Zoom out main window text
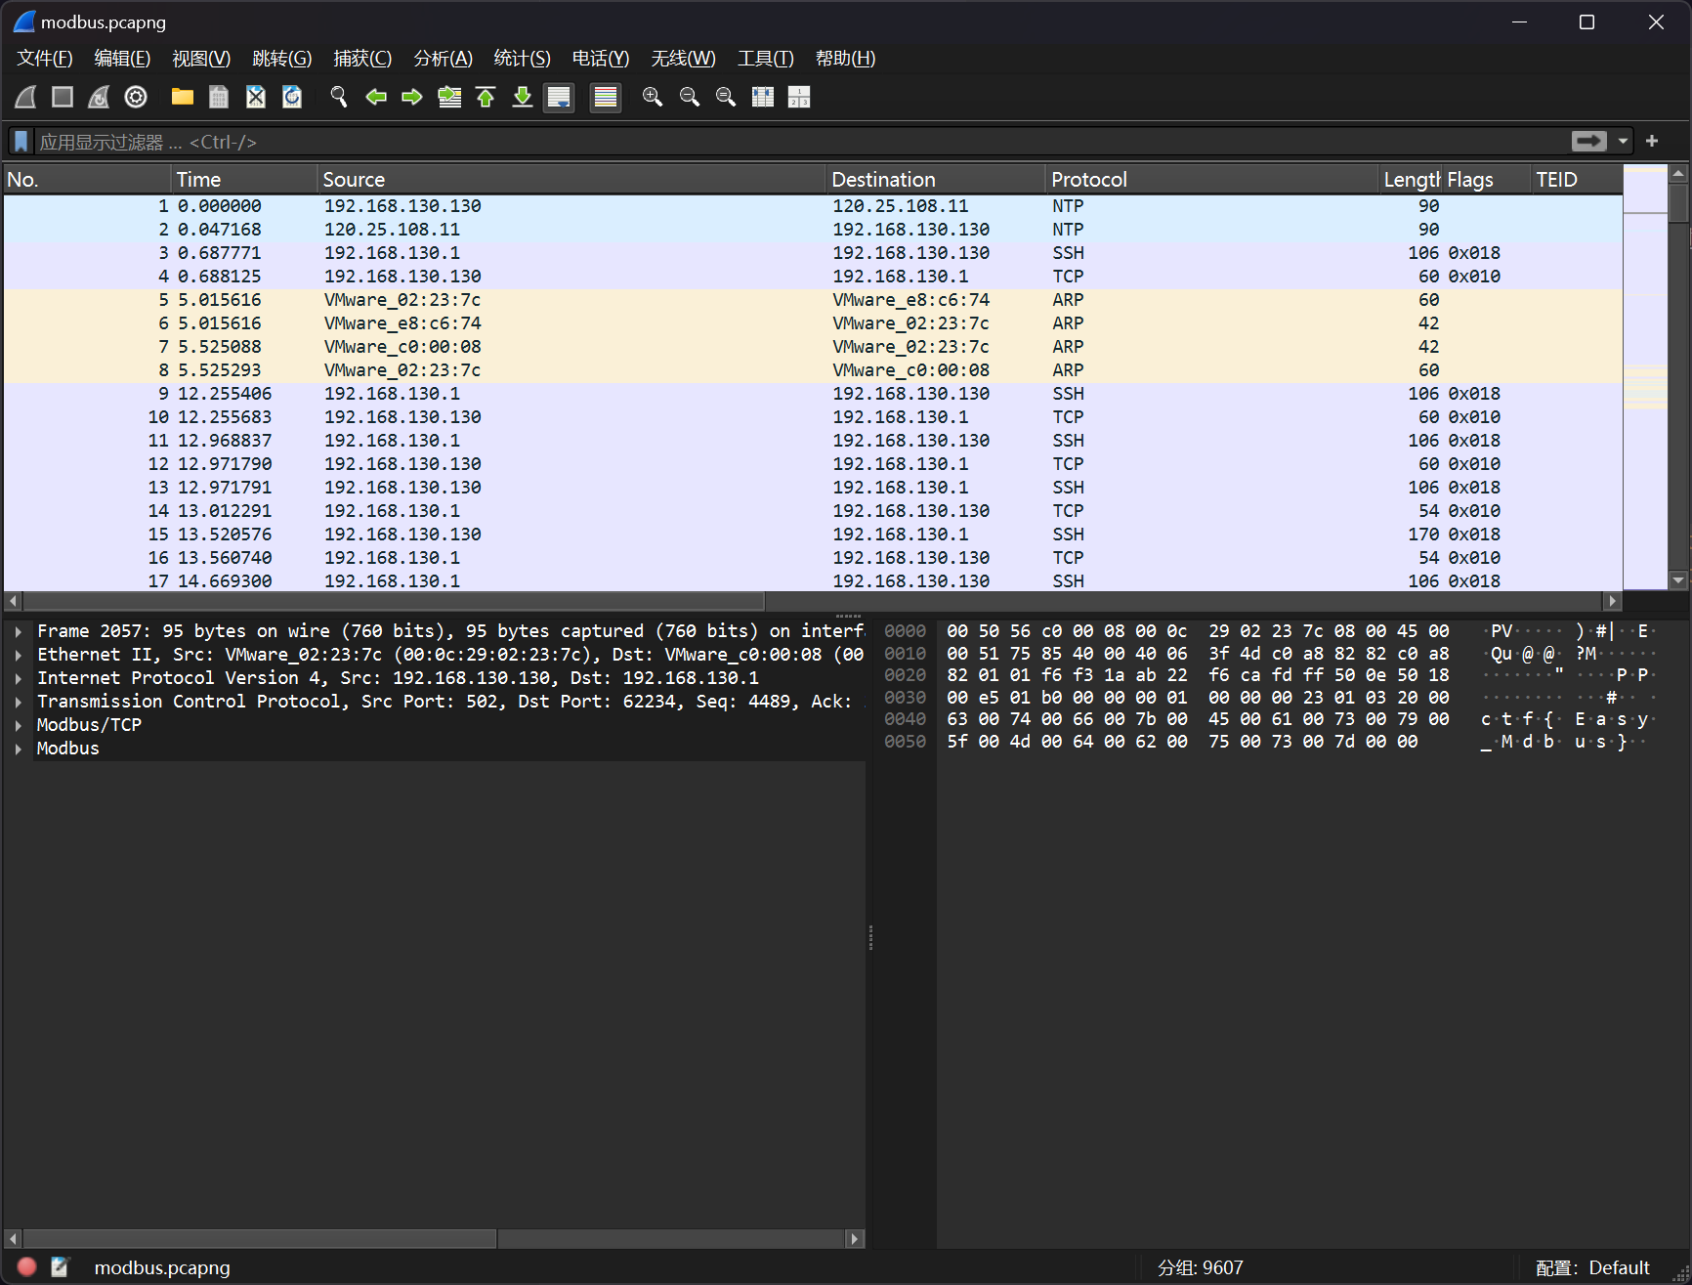The image size is (1692, 1285). [690, 97]
